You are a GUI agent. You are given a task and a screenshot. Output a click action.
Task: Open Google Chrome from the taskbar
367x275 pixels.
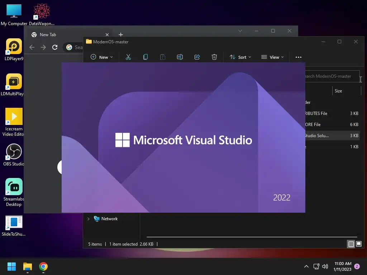click(43, 266)
